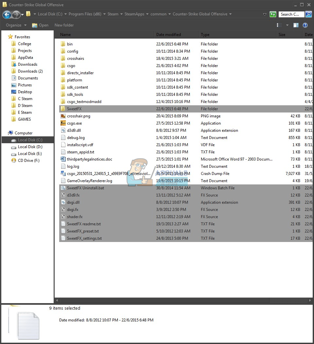The height and width of the screenshot is (344, 314).
Task: Open the view options dropdown arrow
Action: pyautogui.click(x=287, y=25)
